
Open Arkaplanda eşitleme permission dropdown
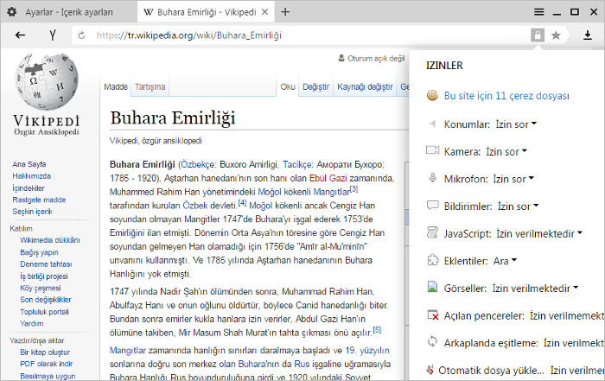(573, 344)
